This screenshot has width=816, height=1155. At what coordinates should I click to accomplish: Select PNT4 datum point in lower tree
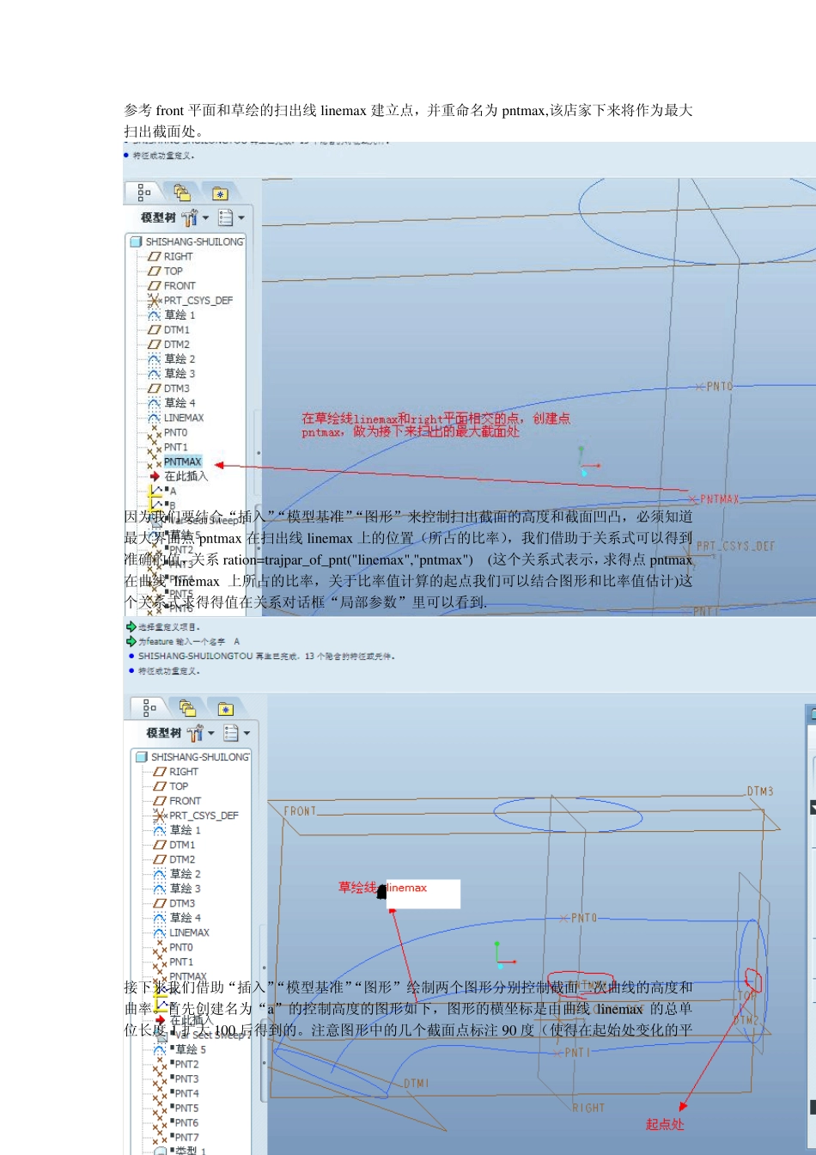point(186,1093)
